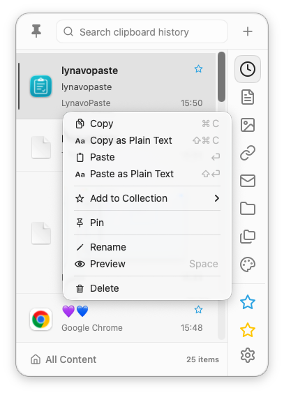Open the clock history filter in sidebar

pos(248,69)
